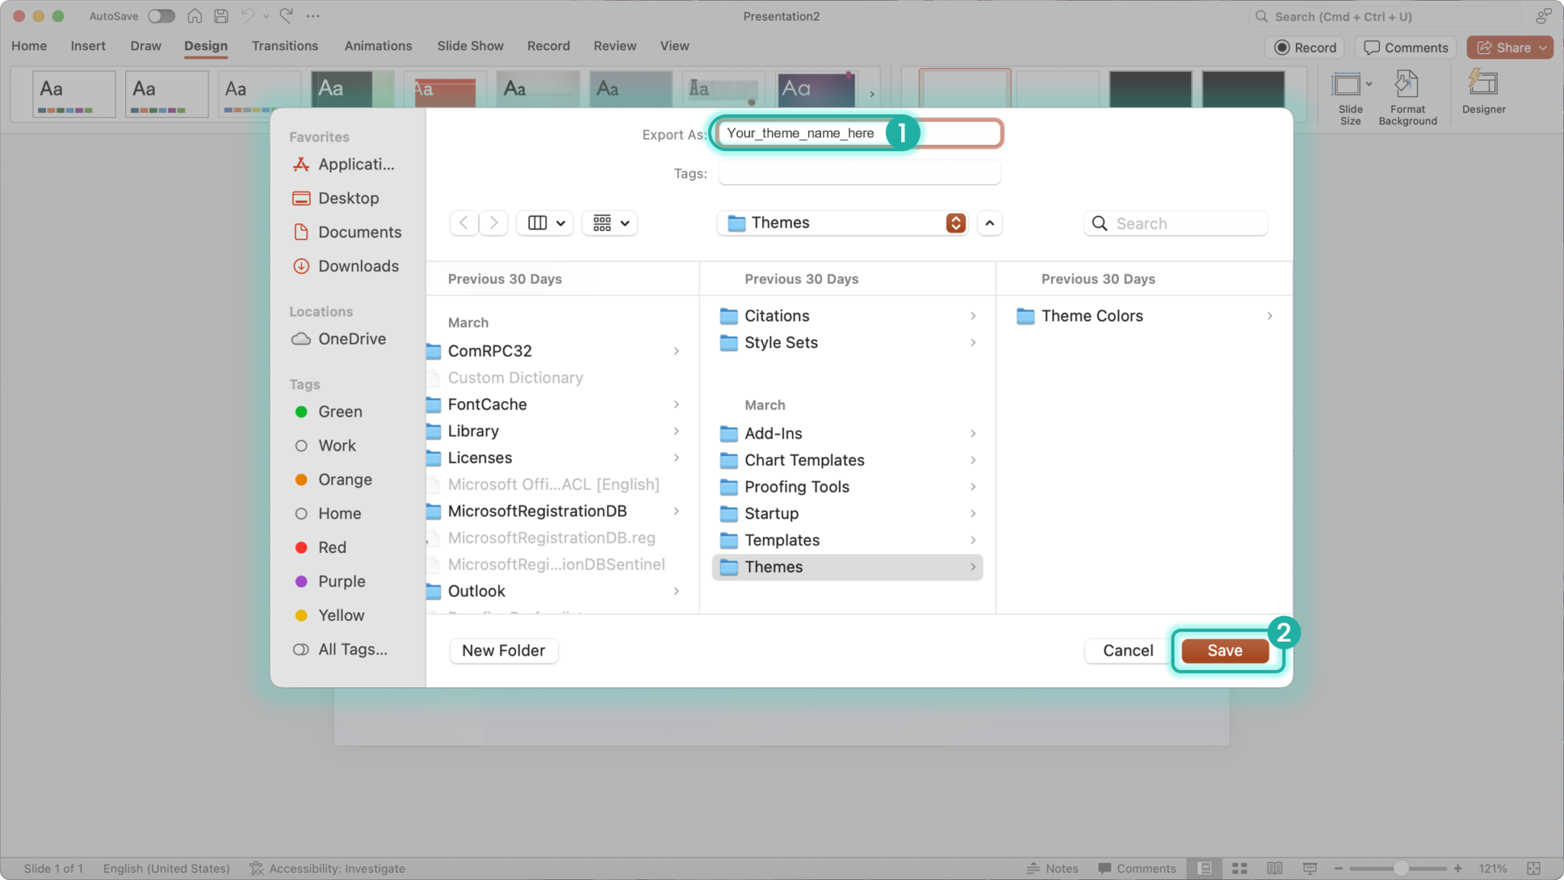Click the Tags input field
The height and width of the screenshot is (880, 1564).
pyautogui.click(x=858, y=173)
